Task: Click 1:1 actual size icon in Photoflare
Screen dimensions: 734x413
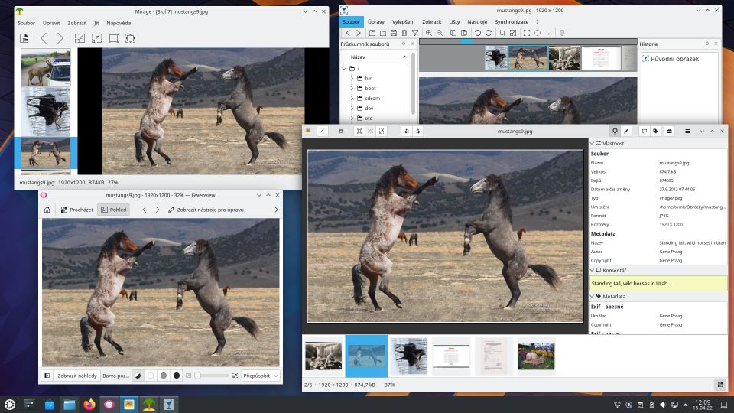Action: pos(548,33)
